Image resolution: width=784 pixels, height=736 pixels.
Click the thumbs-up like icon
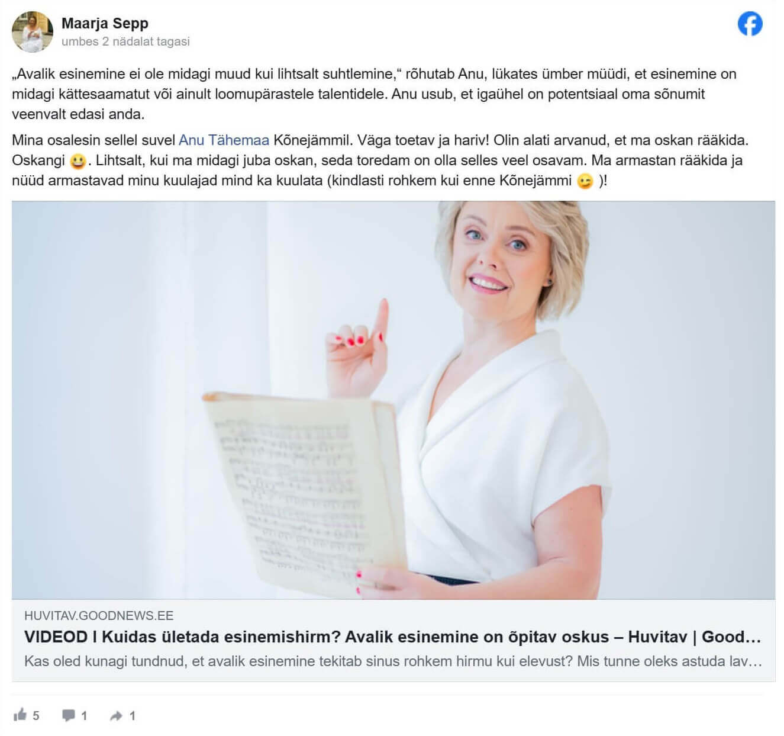coord(20,715)
